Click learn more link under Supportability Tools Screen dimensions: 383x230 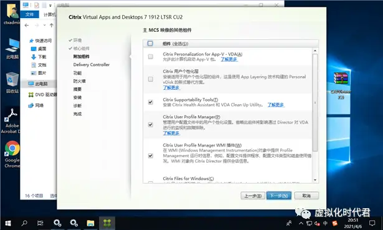click(276, 105)
